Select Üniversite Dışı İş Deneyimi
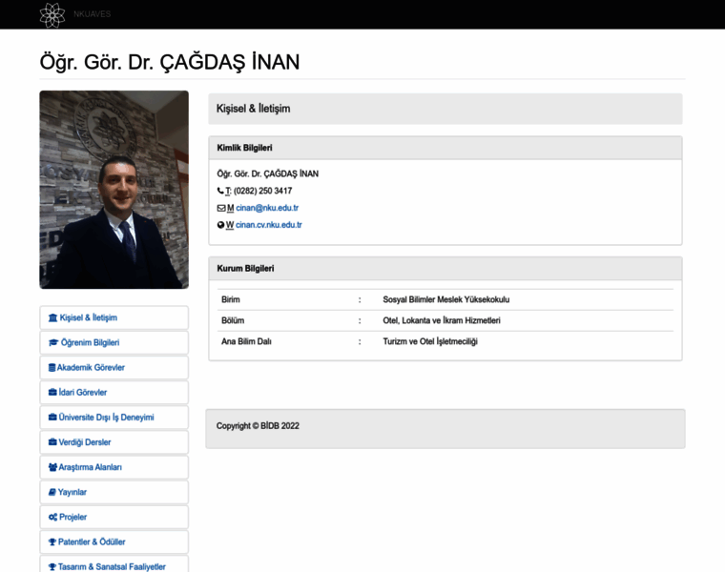 pyautogui.click(x=114, y=418)
